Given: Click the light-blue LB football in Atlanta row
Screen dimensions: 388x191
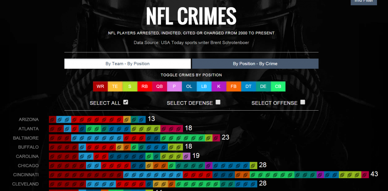Looking at the screenshot, I should [67, 129].
